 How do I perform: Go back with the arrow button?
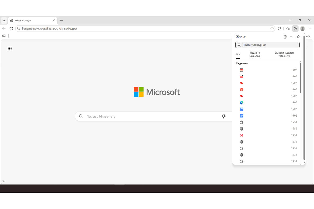4,28
